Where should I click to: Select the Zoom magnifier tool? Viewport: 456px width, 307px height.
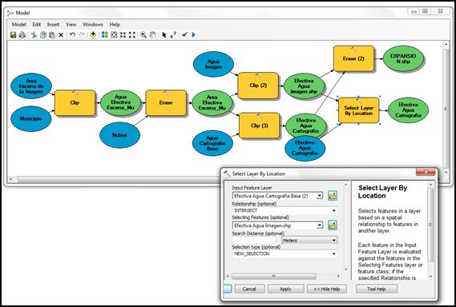coord(143,35)
